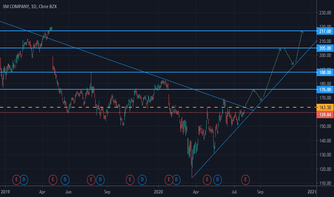Click the 2020 label on time axis
The width and height of the screenshot is (334, 197).
click(158, 192)
